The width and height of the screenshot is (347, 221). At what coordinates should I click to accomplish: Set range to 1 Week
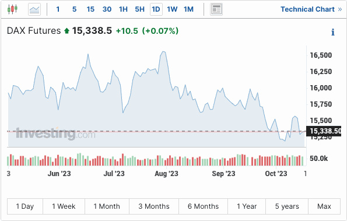point(64,206)
